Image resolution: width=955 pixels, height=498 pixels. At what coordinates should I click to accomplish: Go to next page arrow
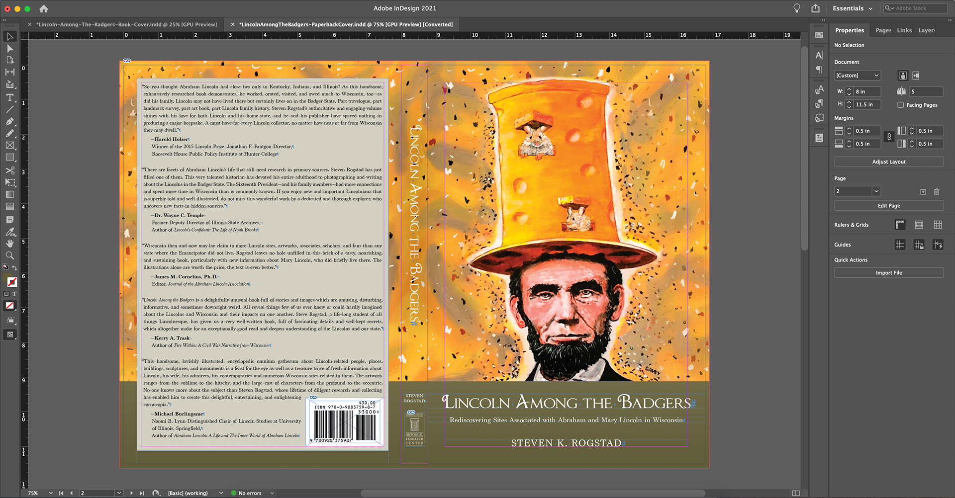[x=131, y=493]
